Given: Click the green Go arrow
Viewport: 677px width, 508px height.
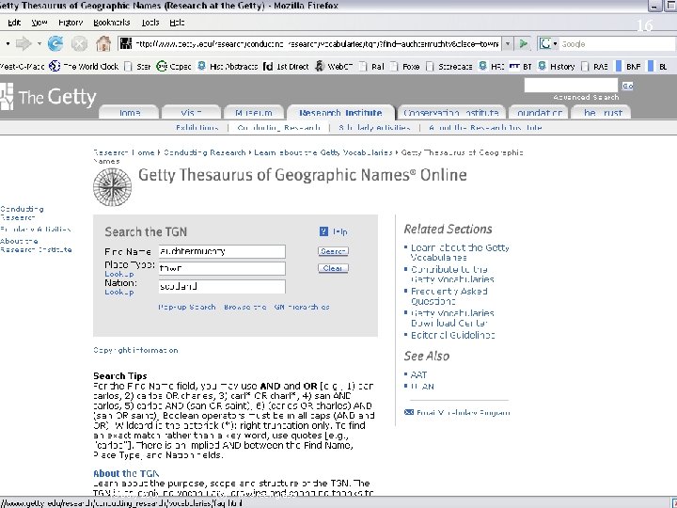Looking at the screenshot, I should [524, 43].
